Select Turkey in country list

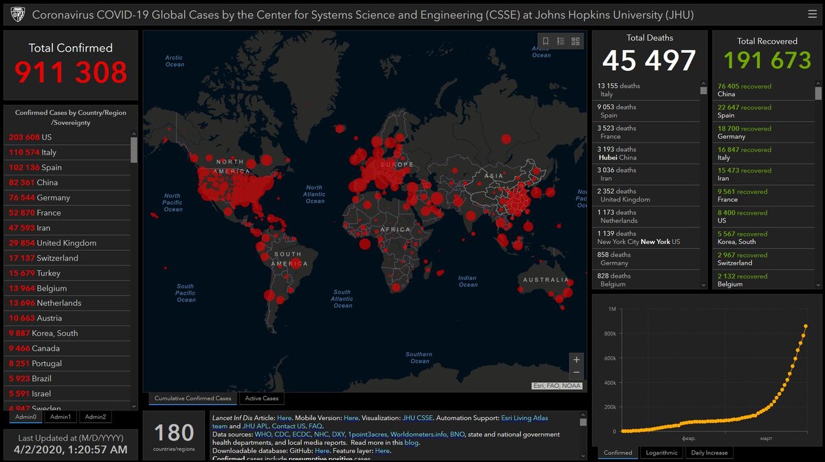[x=67, y=274]
